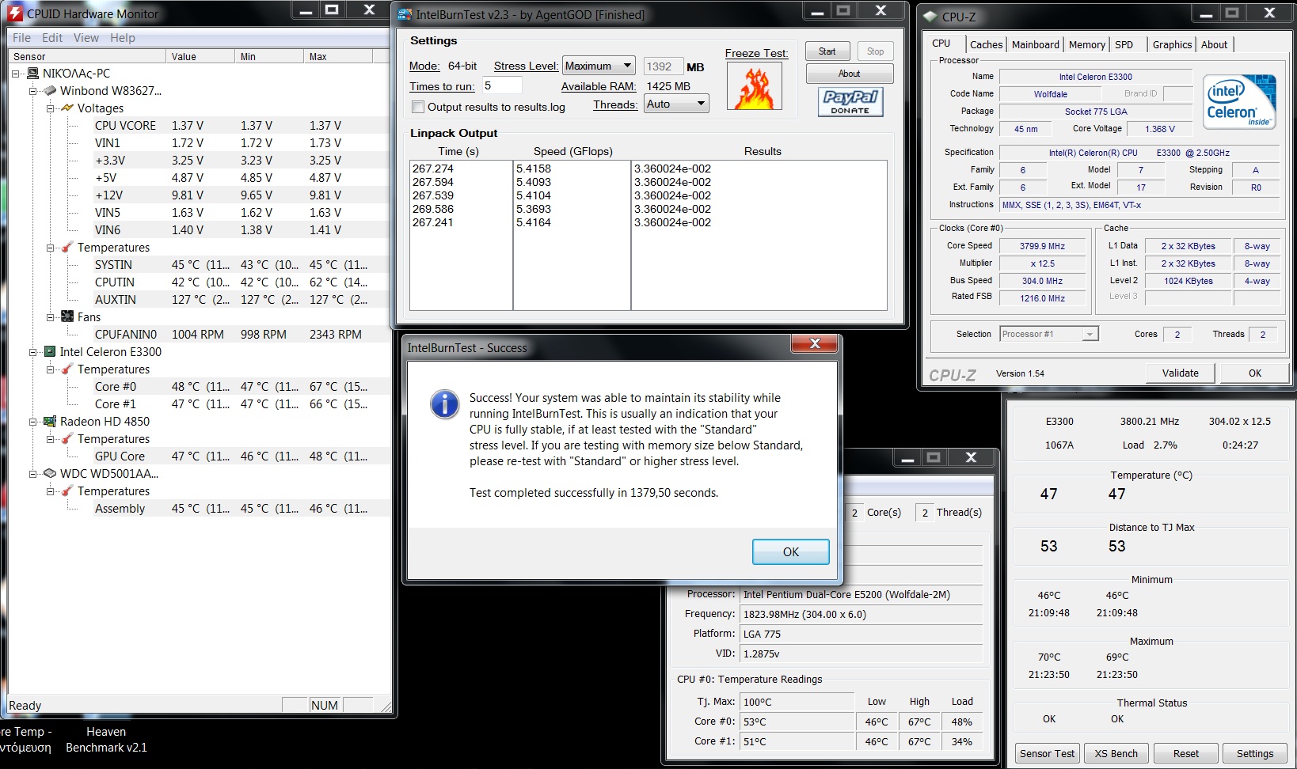Click Reset button in temperature monitor
The image size is (1297, 769).
[1186, 753]
